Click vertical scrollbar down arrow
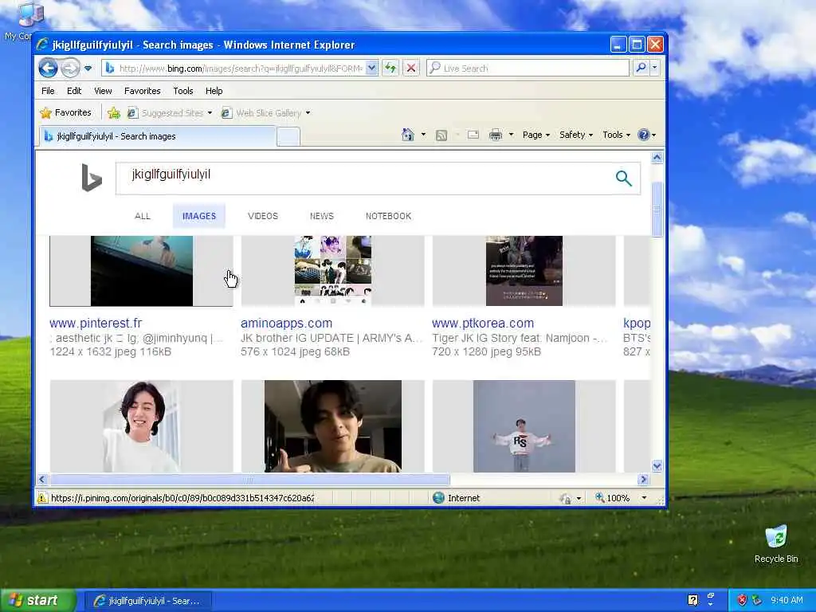 click(x=657, y=465)
